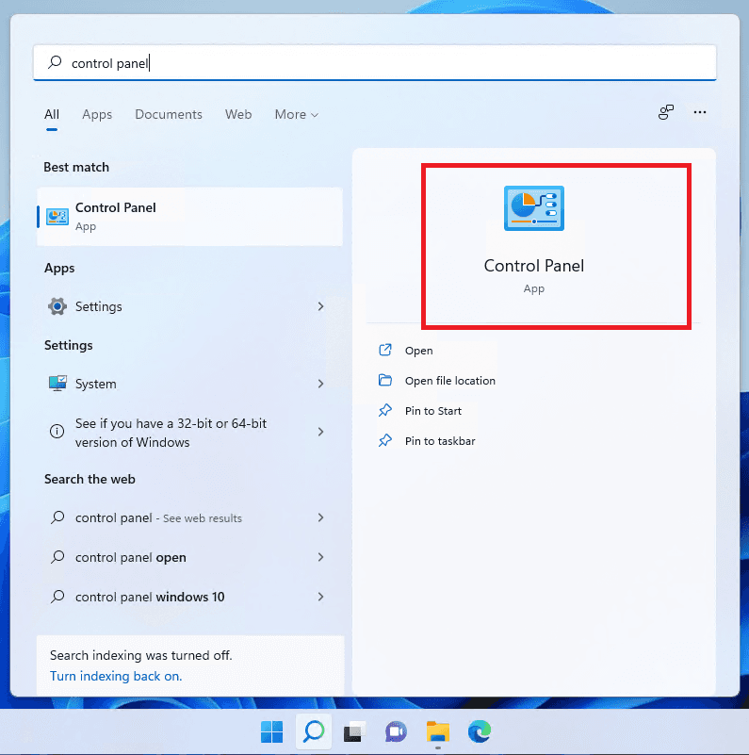This screenshot has height=755, width=749.
Task: Switch to the Documents filter tab
Action: tap(169, 115)
